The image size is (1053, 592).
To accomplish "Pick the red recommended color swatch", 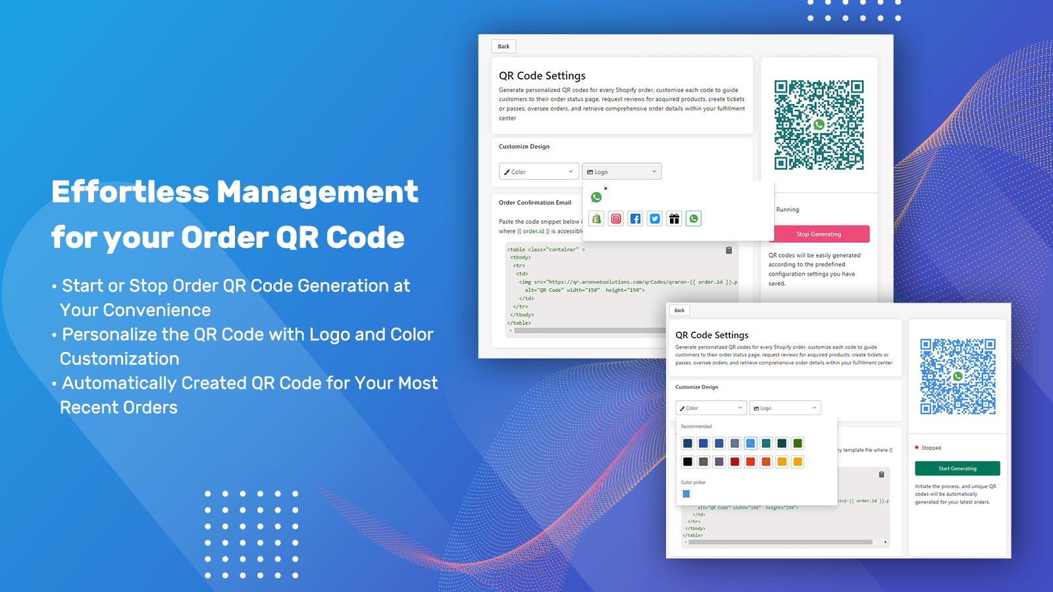I will point(734,462).
